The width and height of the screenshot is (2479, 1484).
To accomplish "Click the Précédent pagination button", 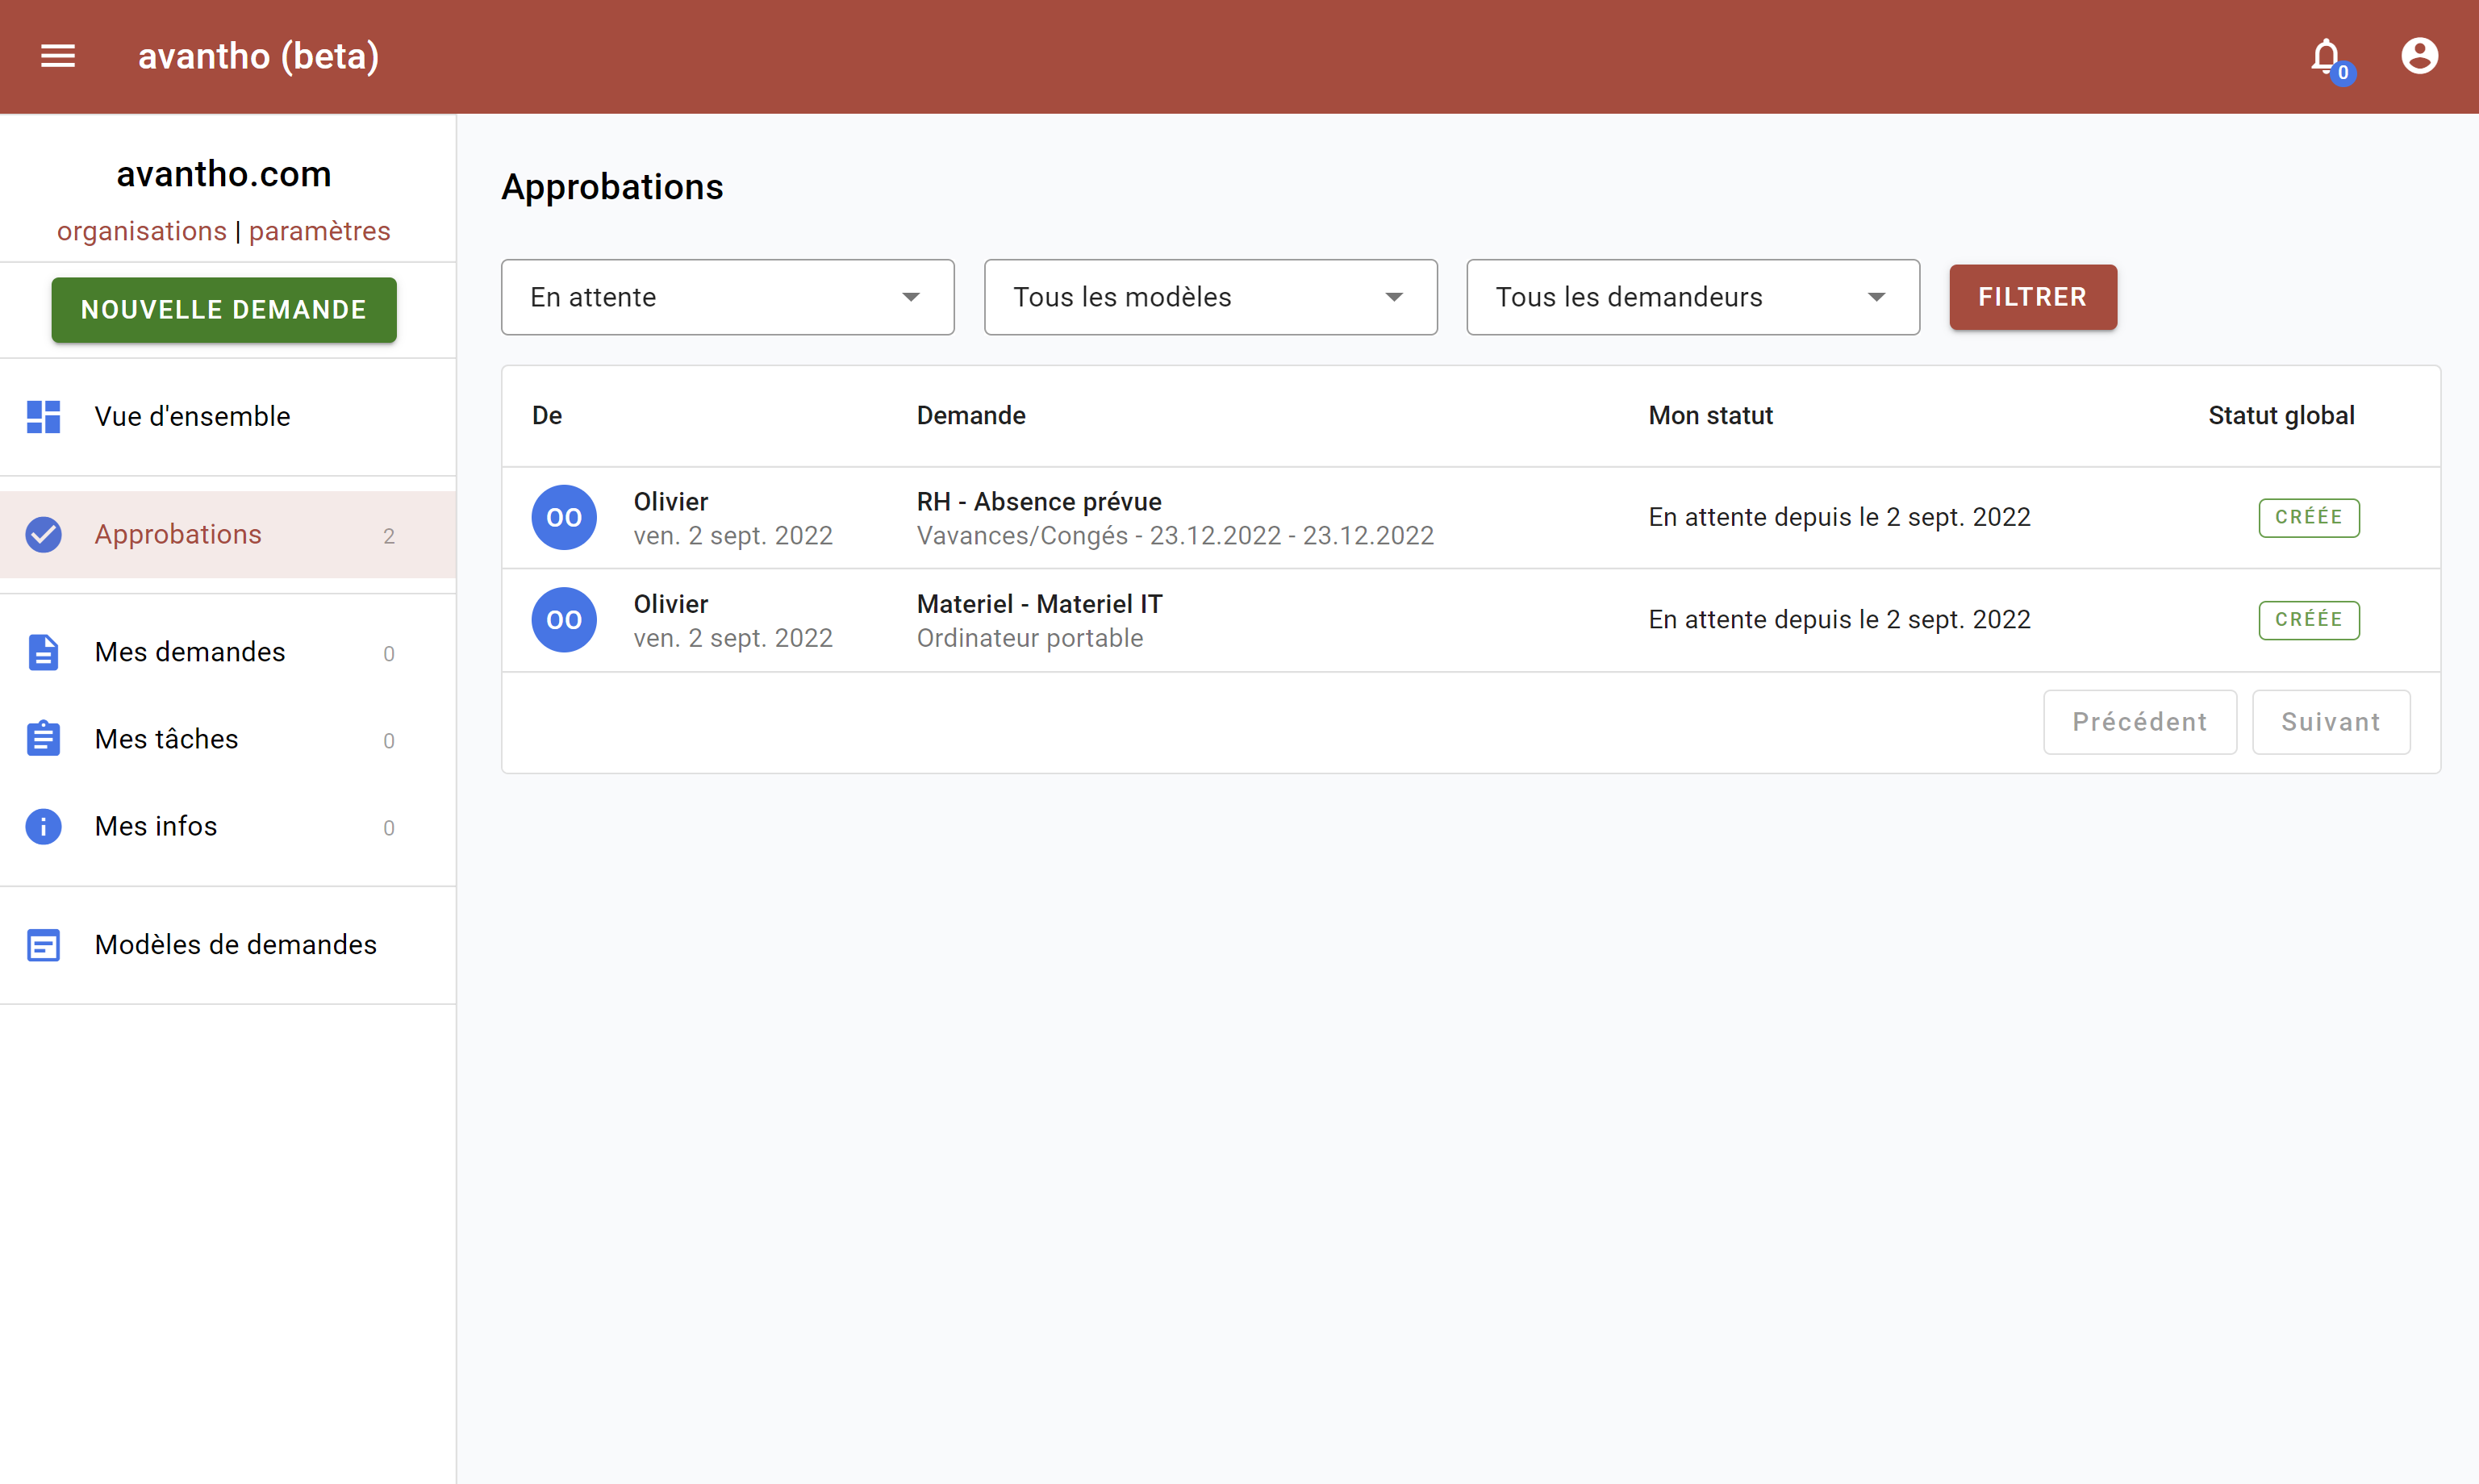I will 2140,722.
